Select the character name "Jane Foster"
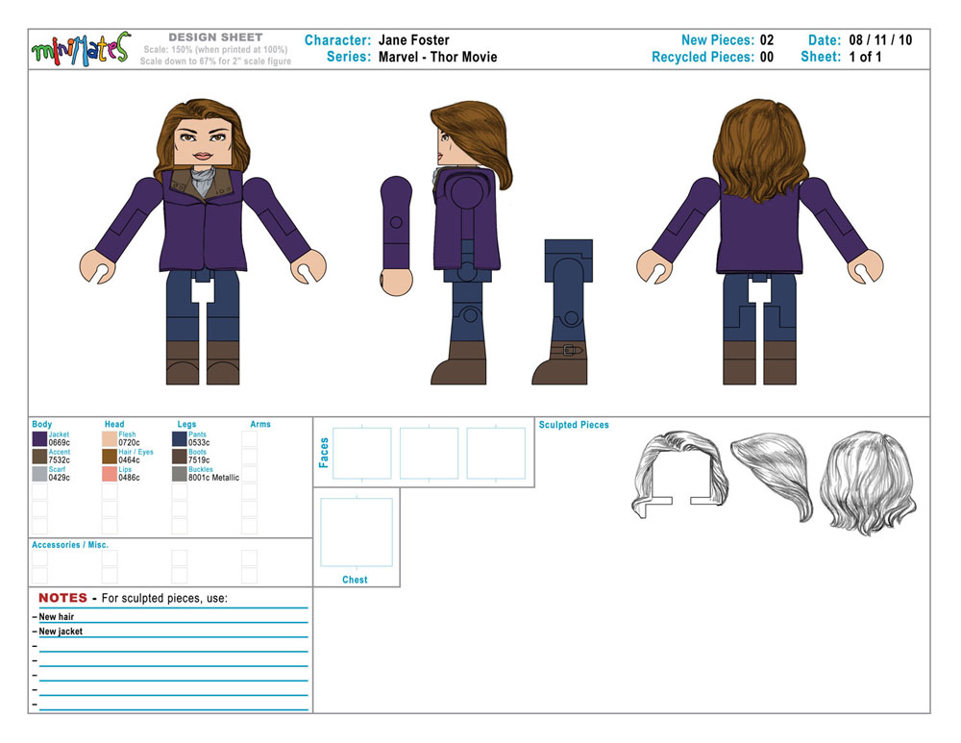961x743 pixels. click(413, 40)
